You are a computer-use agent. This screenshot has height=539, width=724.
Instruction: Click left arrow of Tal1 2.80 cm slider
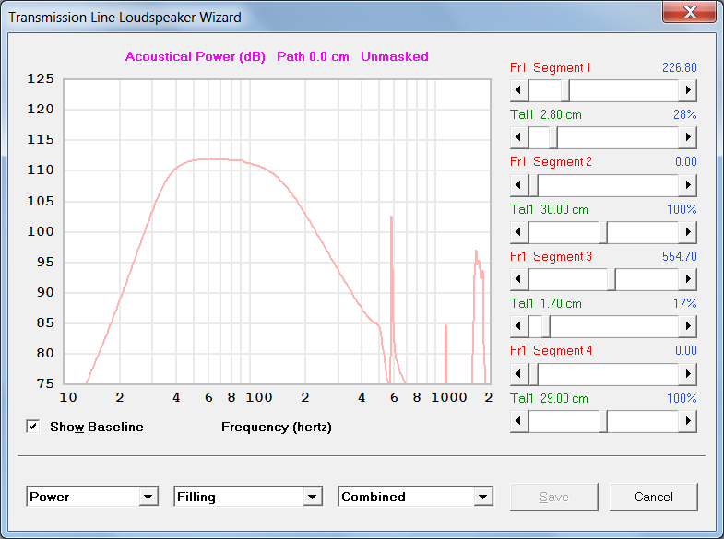pyautogui.click(x=519, y=137)
